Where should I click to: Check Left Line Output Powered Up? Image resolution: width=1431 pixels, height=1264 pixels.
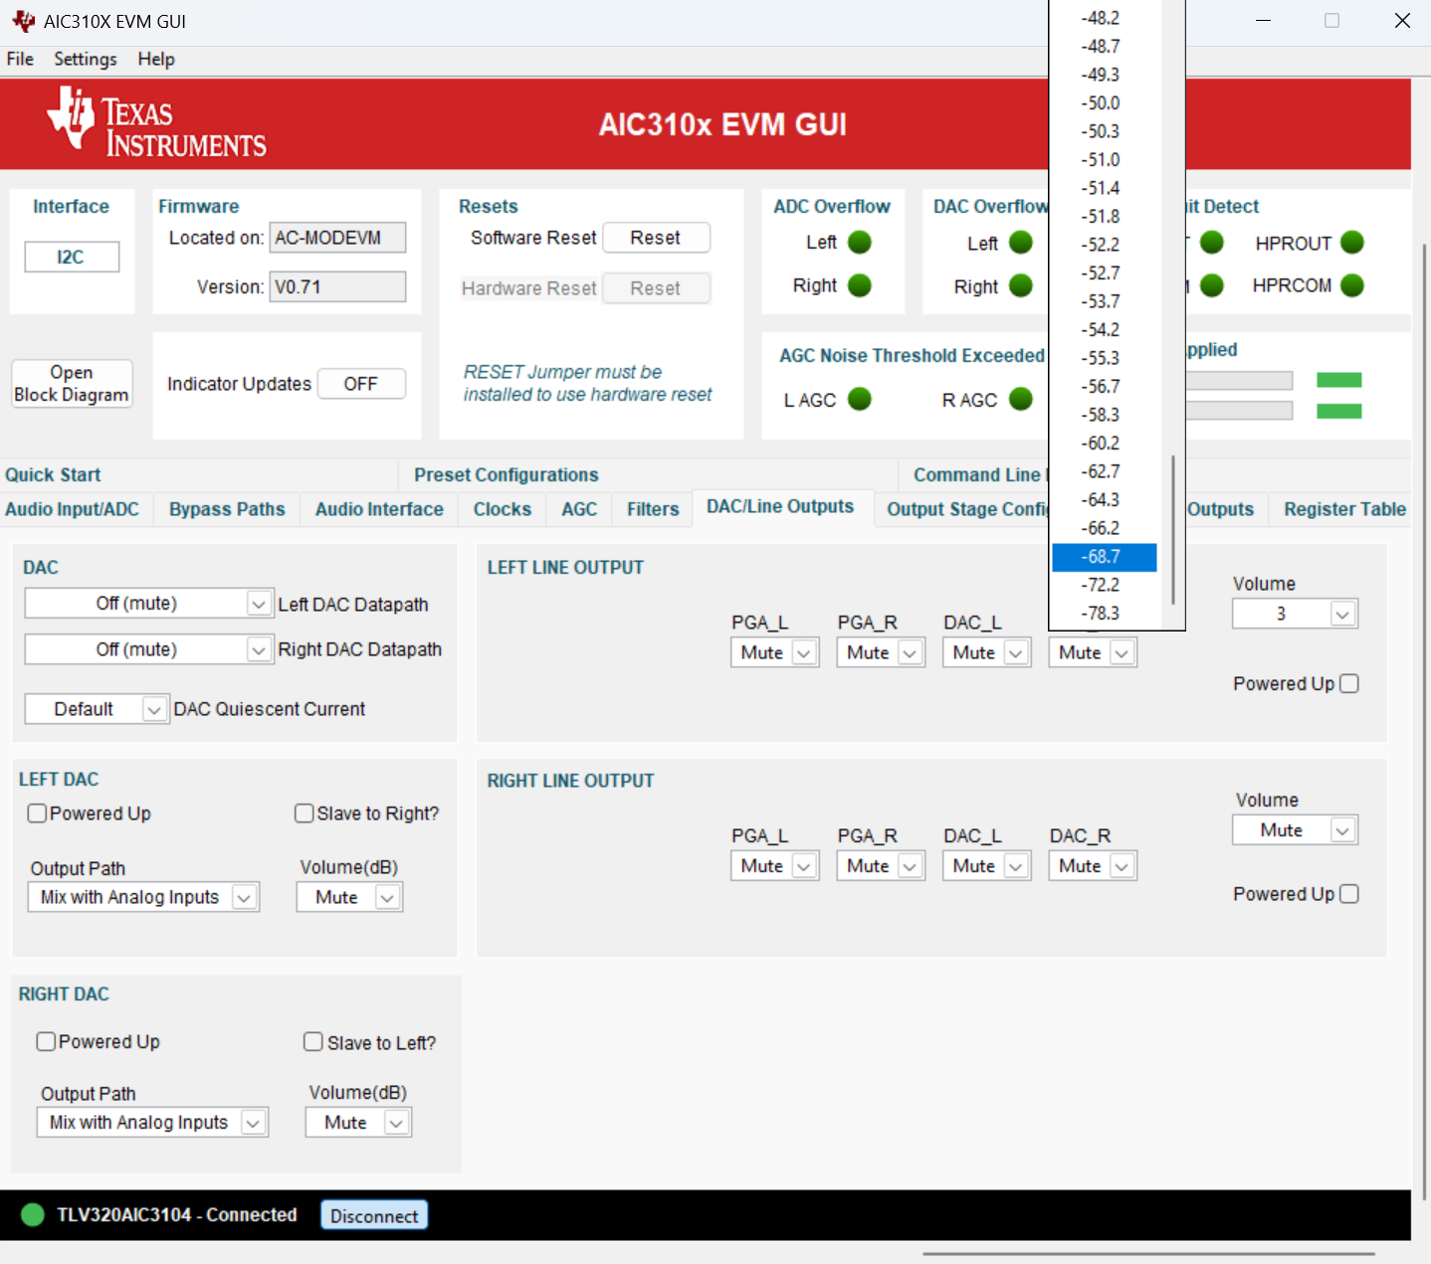1349,683
